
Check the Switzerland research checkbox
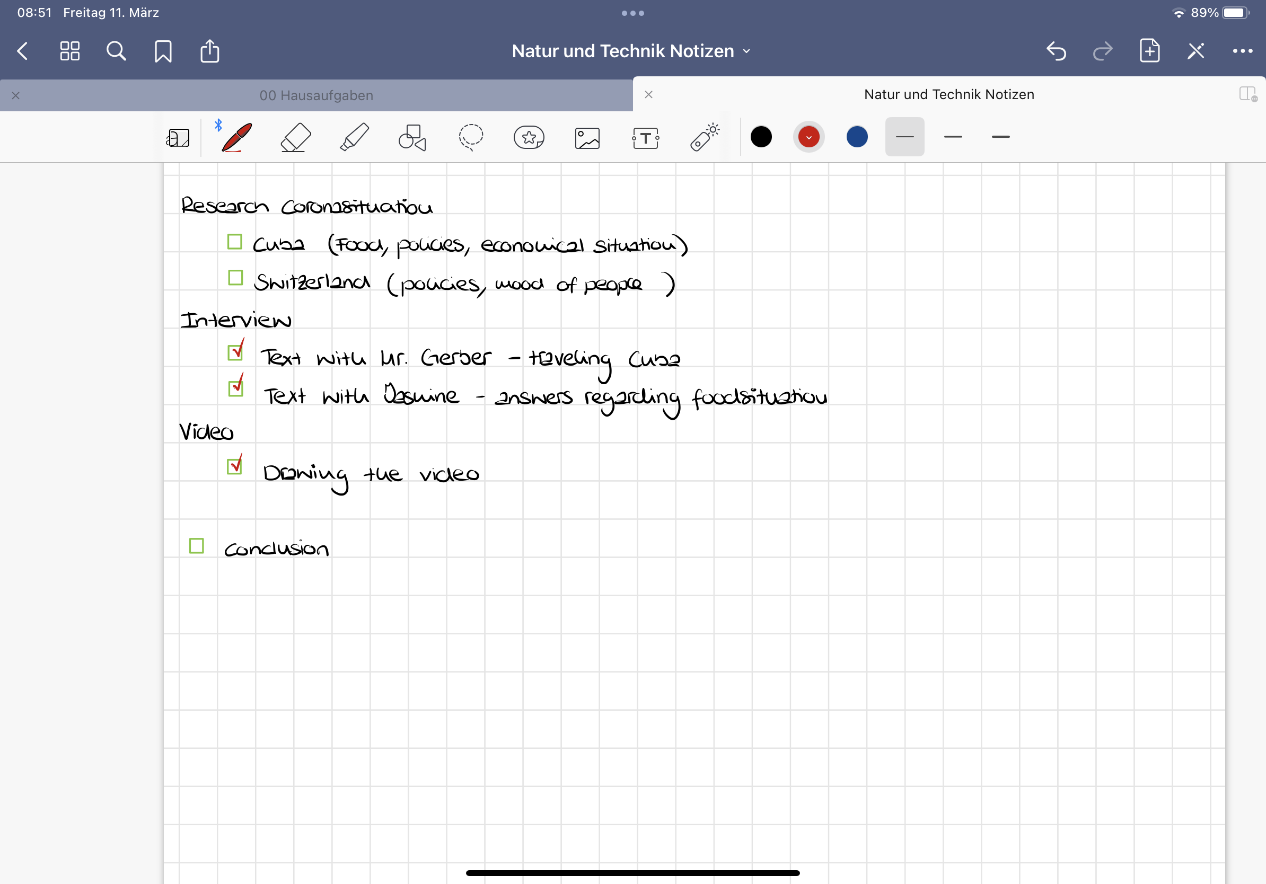coord(235,278)
